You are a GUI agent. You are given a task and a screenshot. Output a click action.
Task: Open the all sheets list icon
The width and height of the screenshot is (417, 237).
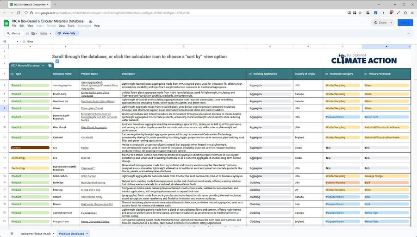tap(12, 234)
